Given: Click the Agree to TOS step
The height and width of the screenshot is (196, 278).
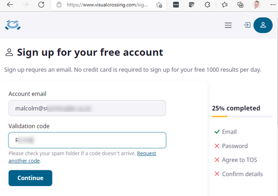Looking at the screenshot, I should click(239, 160).
